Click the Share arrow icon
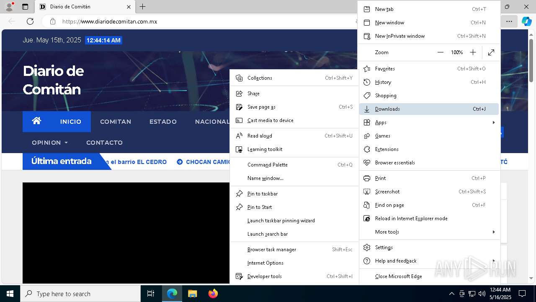Screen dimensions: 536x302 coord(239,94)
